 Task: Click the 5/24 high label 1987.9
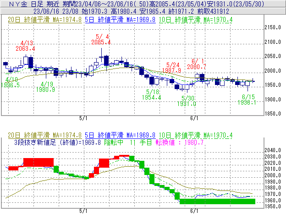click(x=171, y=70)
